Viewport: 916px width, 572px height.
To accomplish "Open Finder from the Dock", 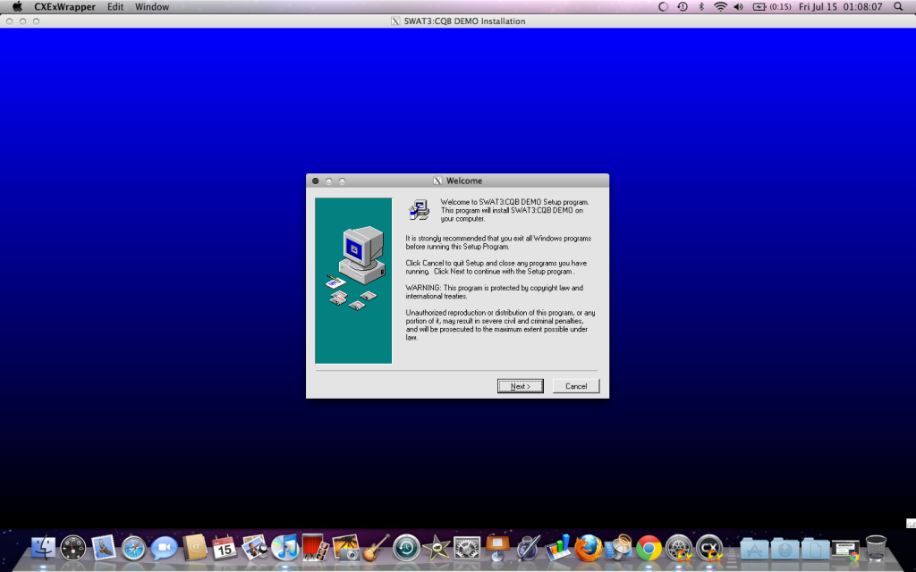I will pos(43,549).
